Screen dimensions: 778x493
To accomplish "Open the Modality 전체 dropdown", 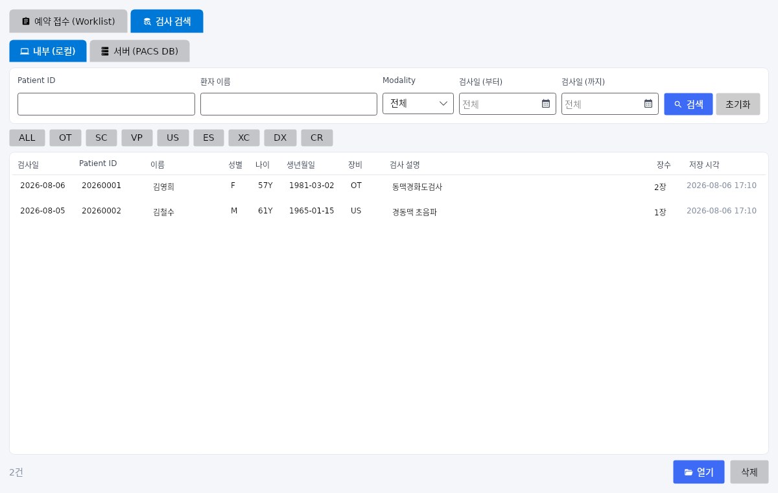I will [x=418, y=104].
